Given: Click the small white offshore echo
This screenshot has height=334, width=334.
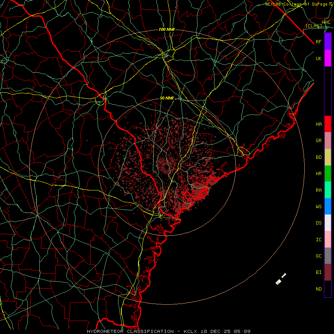Looking at the screenshot, I should pos(278,282).
